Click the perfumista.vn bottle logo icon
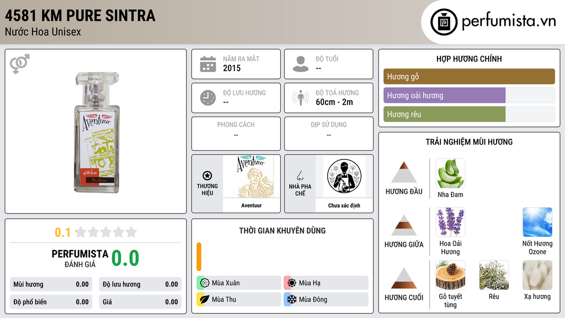This screenshot has height=318, width=565. coord(444,22)
